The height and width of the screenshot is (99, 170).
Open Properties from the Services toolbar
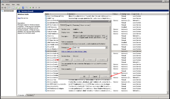(x=13, y=8)
